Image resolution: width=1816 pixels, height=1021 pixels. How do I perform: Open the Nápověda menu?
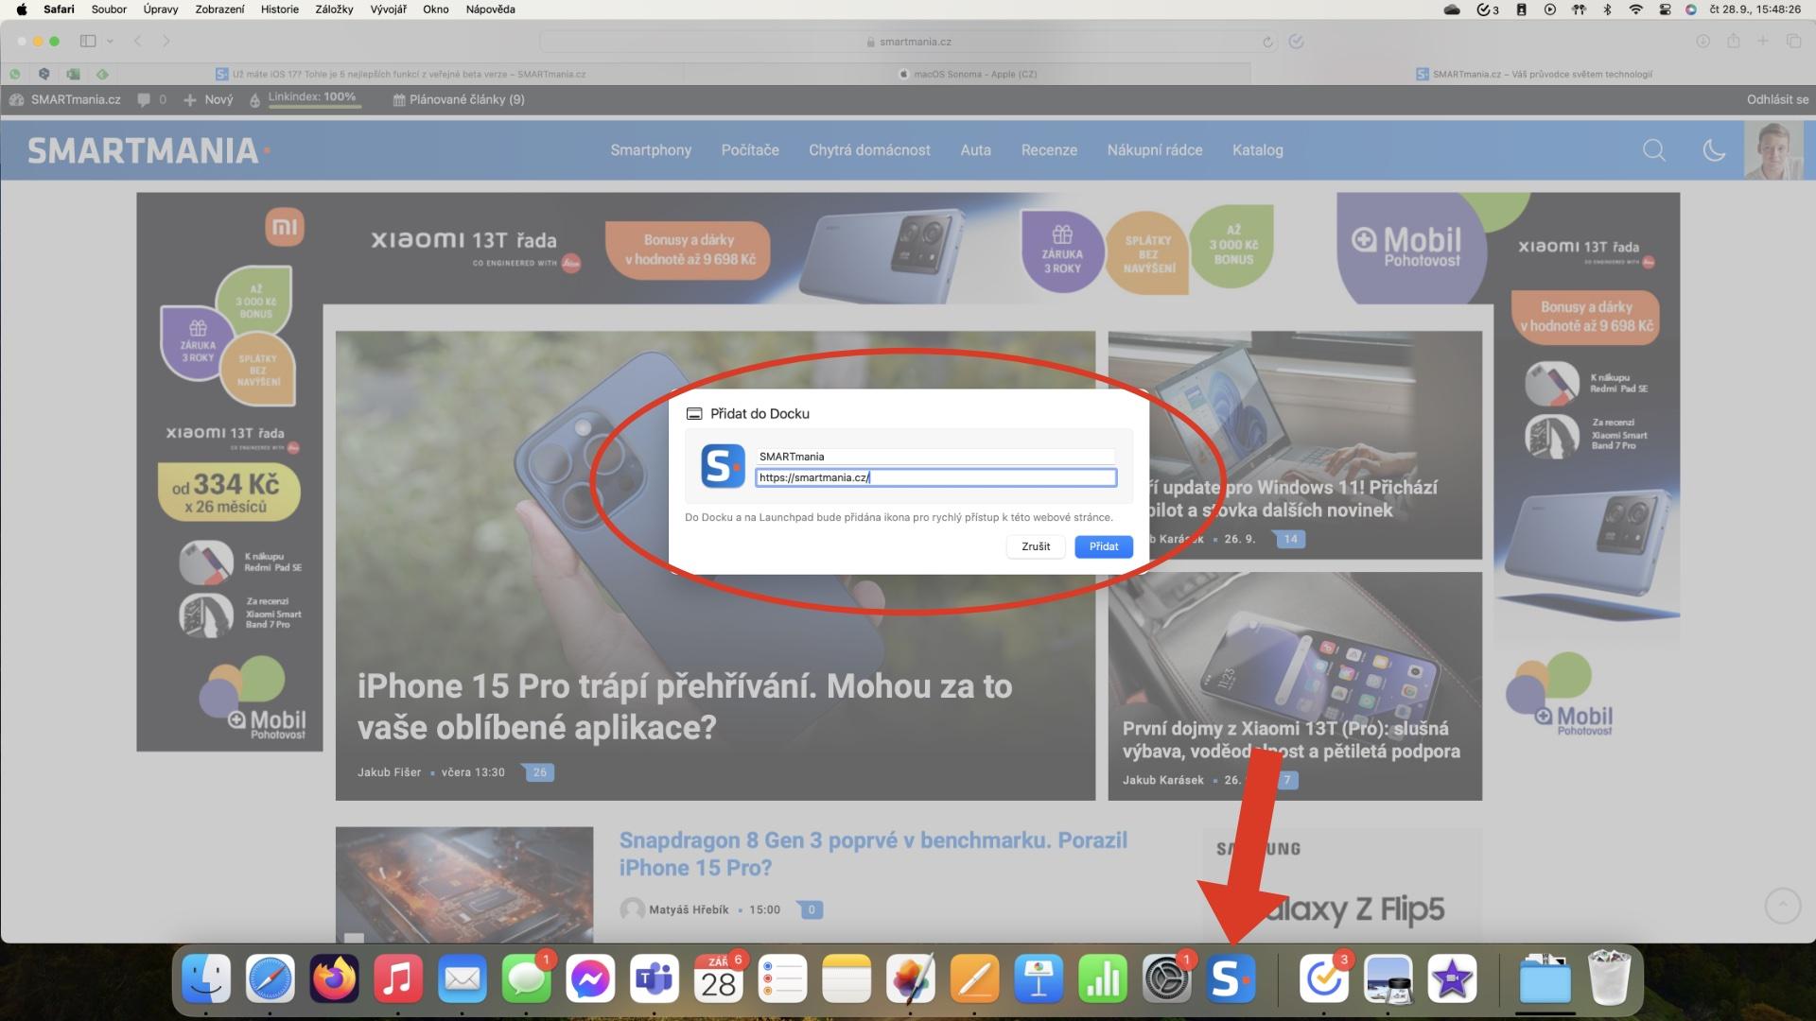[490, 9]
